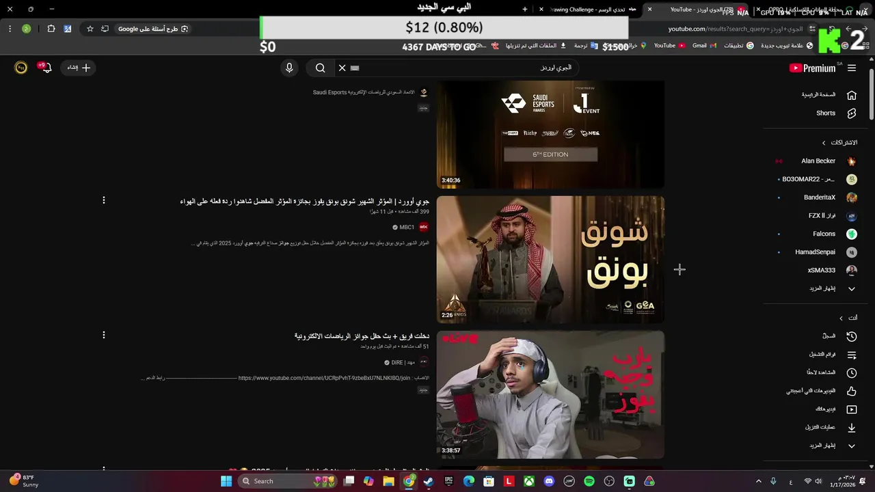Start voice search with microphone icon
Image resolution: width=875 pixels, height=492 pixels.
coord(289,68)
